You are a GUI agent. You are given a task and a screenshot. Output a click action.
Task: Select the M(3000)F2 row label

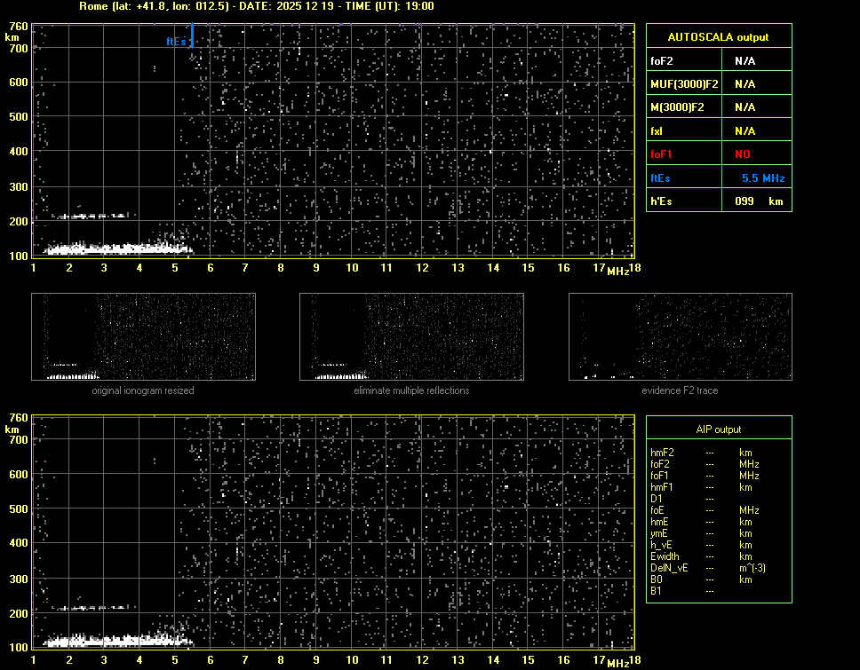pyautogui.click(x=680, y=107)
